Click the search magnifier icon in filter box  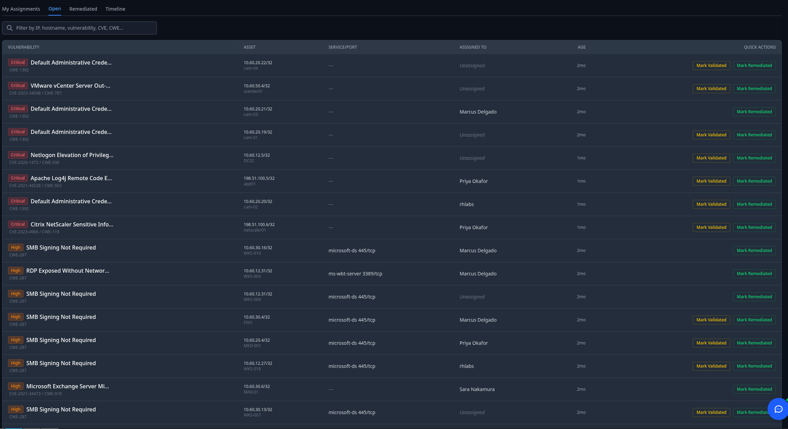click(x=10, y=28)
